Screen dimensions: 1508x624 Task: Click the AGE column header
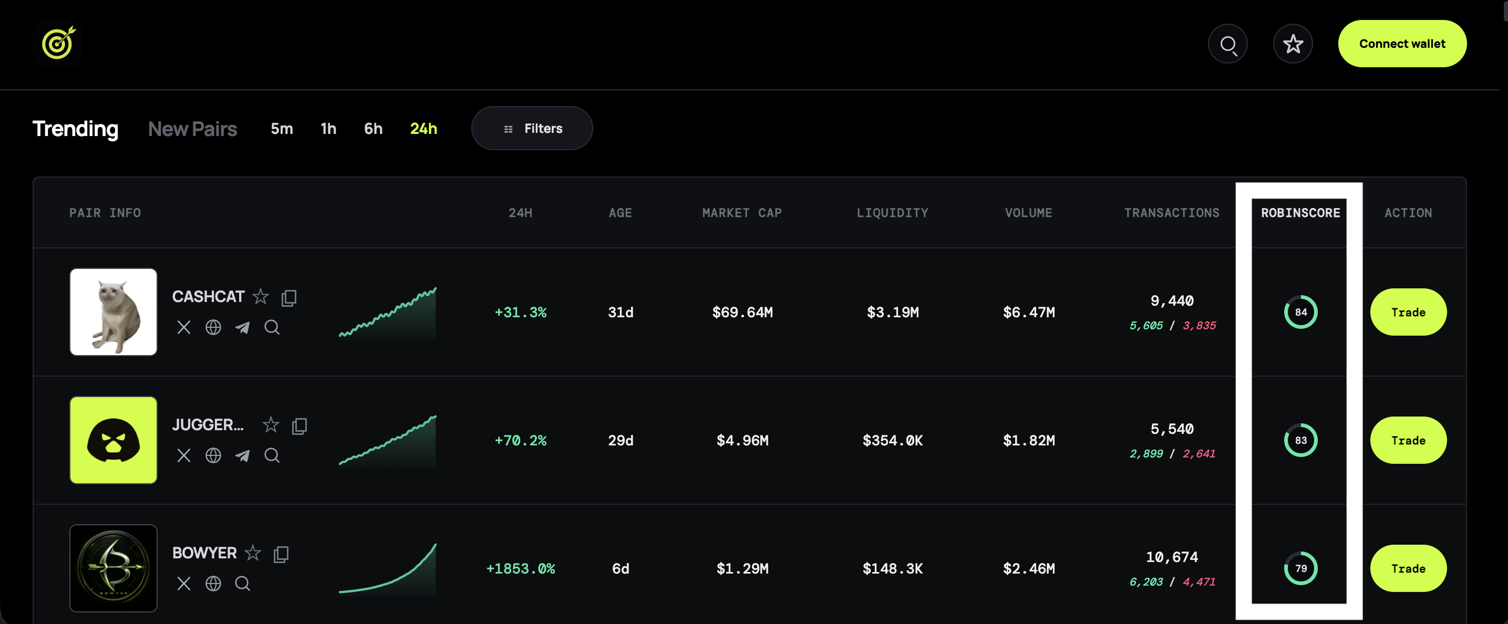[x=620, y=213]
